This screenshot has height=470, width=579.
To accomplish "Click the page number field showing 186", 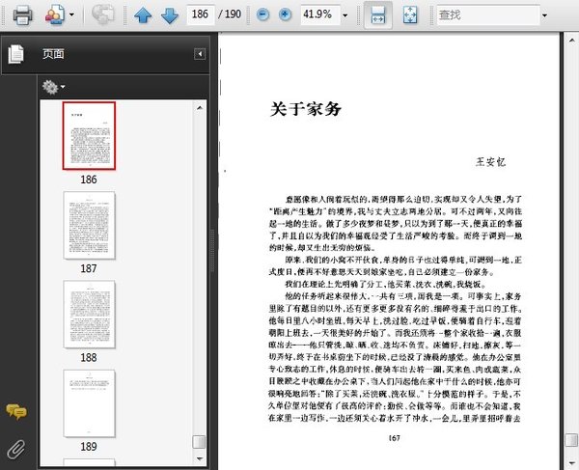I will click(x=202, y=14).
